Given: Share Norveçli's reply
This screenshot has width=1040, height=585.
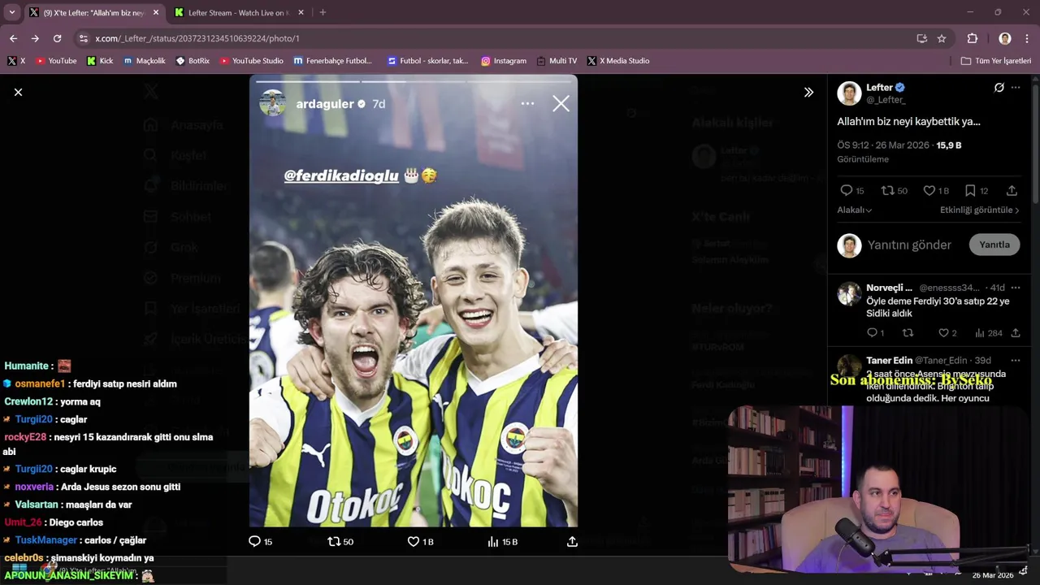Looking at the screenshot, I should (1016, 333).
